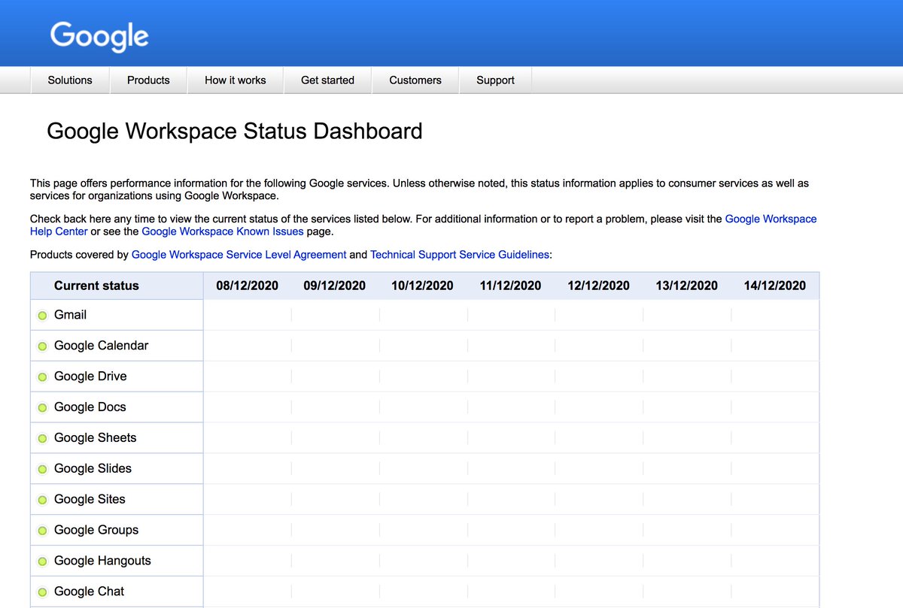Open the Customers page
This screenshot has height=608, width=903.
(415, 80)
